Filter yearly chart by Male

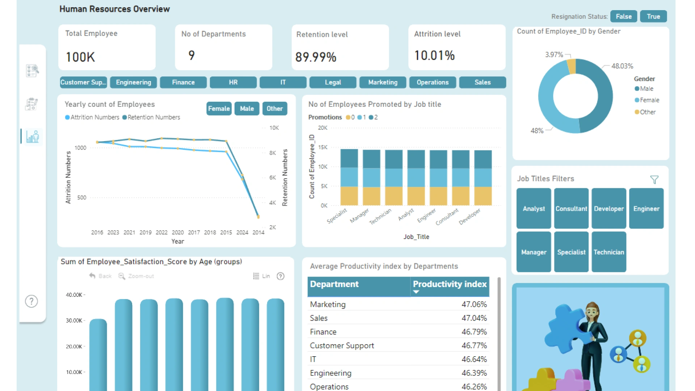[247, 109]
